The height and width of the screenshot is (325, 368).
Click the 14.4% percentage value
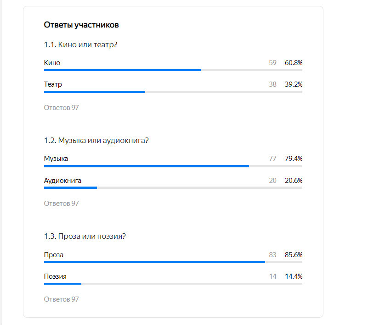point(294,276)
